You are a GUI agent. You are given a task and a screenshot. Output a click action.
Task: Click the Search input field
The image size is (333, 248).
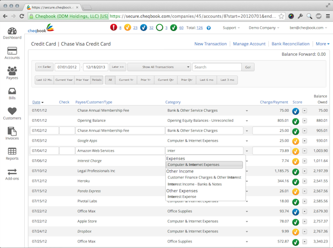(x=217, y=67)
